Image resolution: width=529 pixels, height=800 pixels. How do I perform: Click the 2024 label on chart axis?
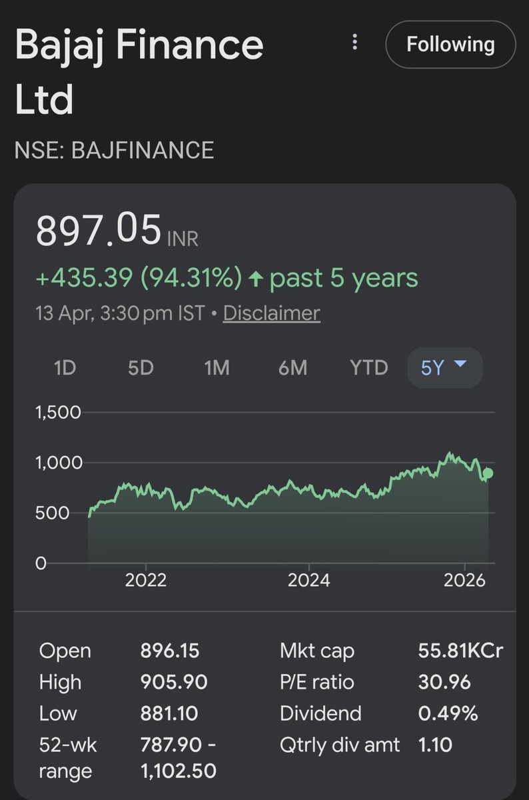[309, 580]
